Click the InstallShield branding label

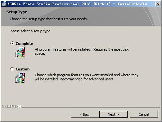[11, 107]
